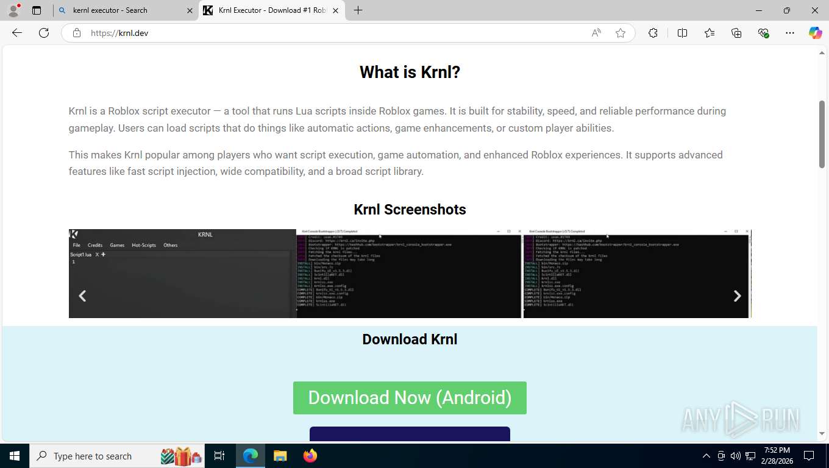Add this page to favorites

[621, 33]
